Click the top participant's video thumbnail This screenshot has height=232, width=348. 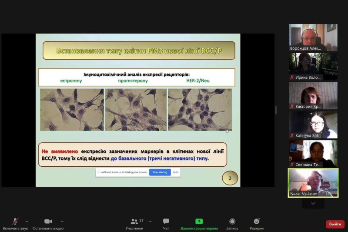coord(313,37)
